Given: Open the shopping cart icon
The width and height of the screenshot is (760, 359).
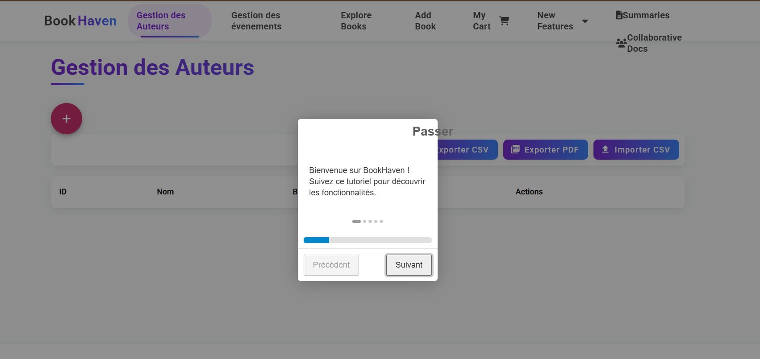Looking at the screenshot, I should 504,21.
